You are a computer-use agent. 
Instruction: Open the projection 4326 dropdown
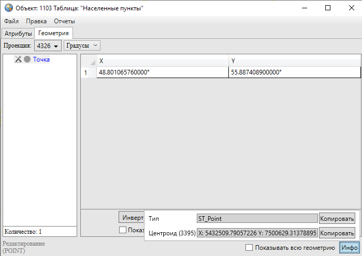(48, 46)
